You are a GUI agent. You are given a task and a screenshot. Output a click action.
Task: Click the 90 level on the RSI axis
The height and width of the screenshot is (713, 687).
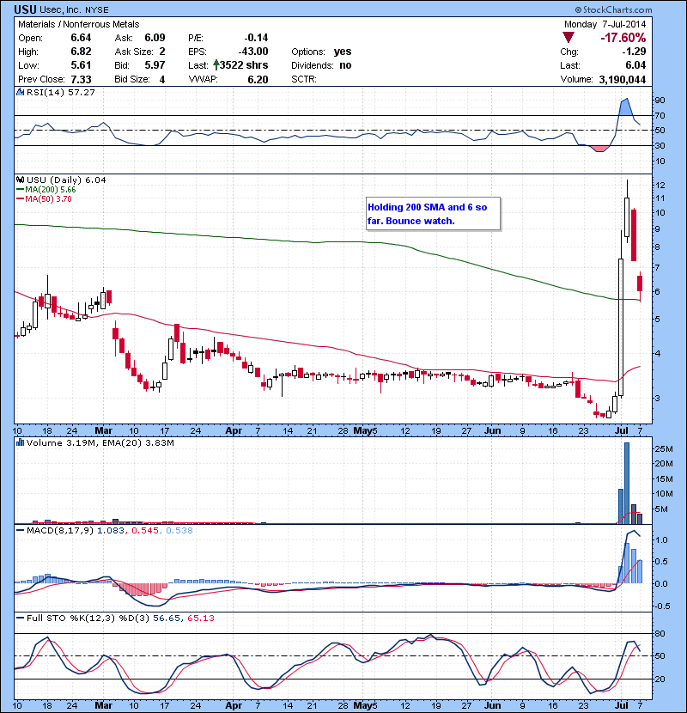(660, 100)
